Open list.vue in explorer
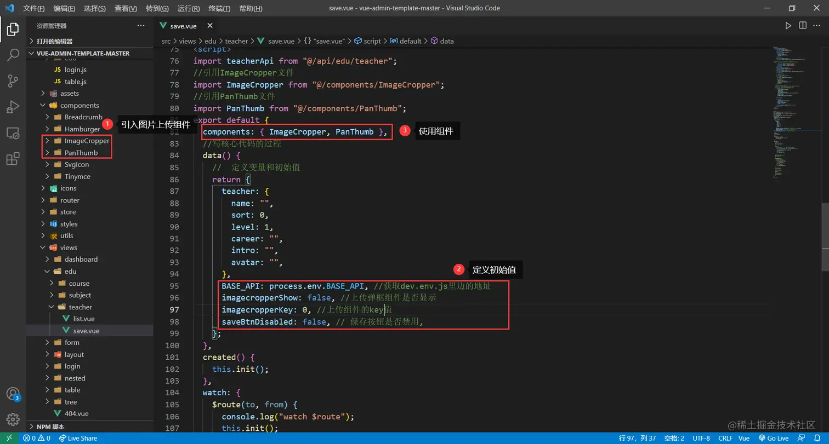 (x=89, y=319)
